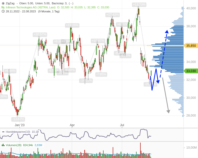198x158 pixels.
Task: Click the Apr marker on time axis
Action: point(72,125)
